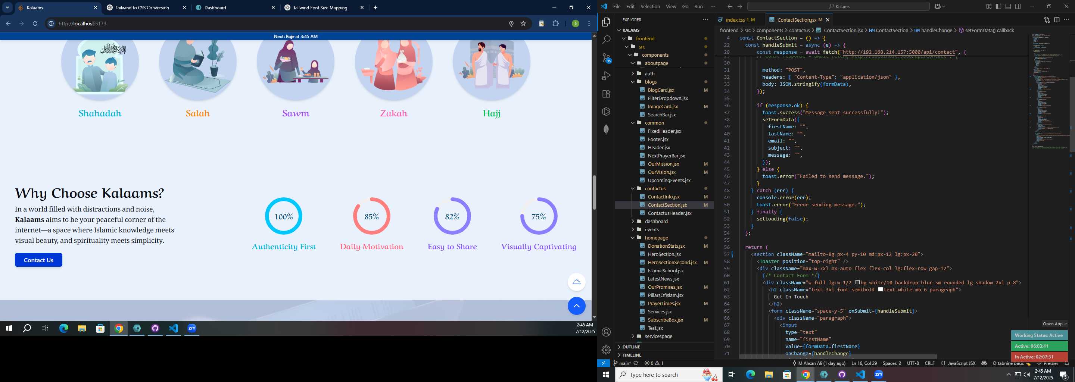The height and width of the screenshot is (382, 1075).
Task: Open the MongoDB leaf icon in activity bar
Action: pos(606,130)
